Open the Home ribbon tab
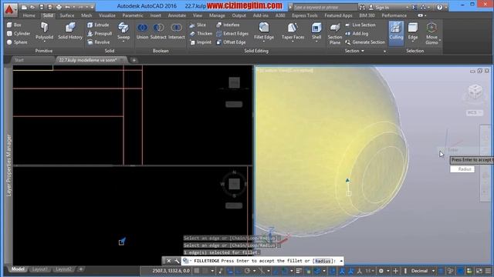Image resolution: width=494 pixels, height=277 pixels. coord(29,15)
